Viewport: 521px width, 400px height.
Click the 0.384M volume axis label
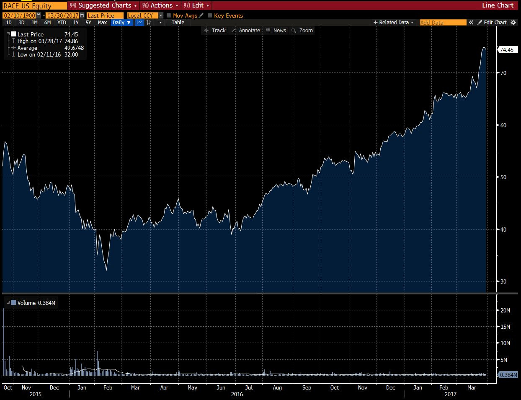(x=508, y=375)
